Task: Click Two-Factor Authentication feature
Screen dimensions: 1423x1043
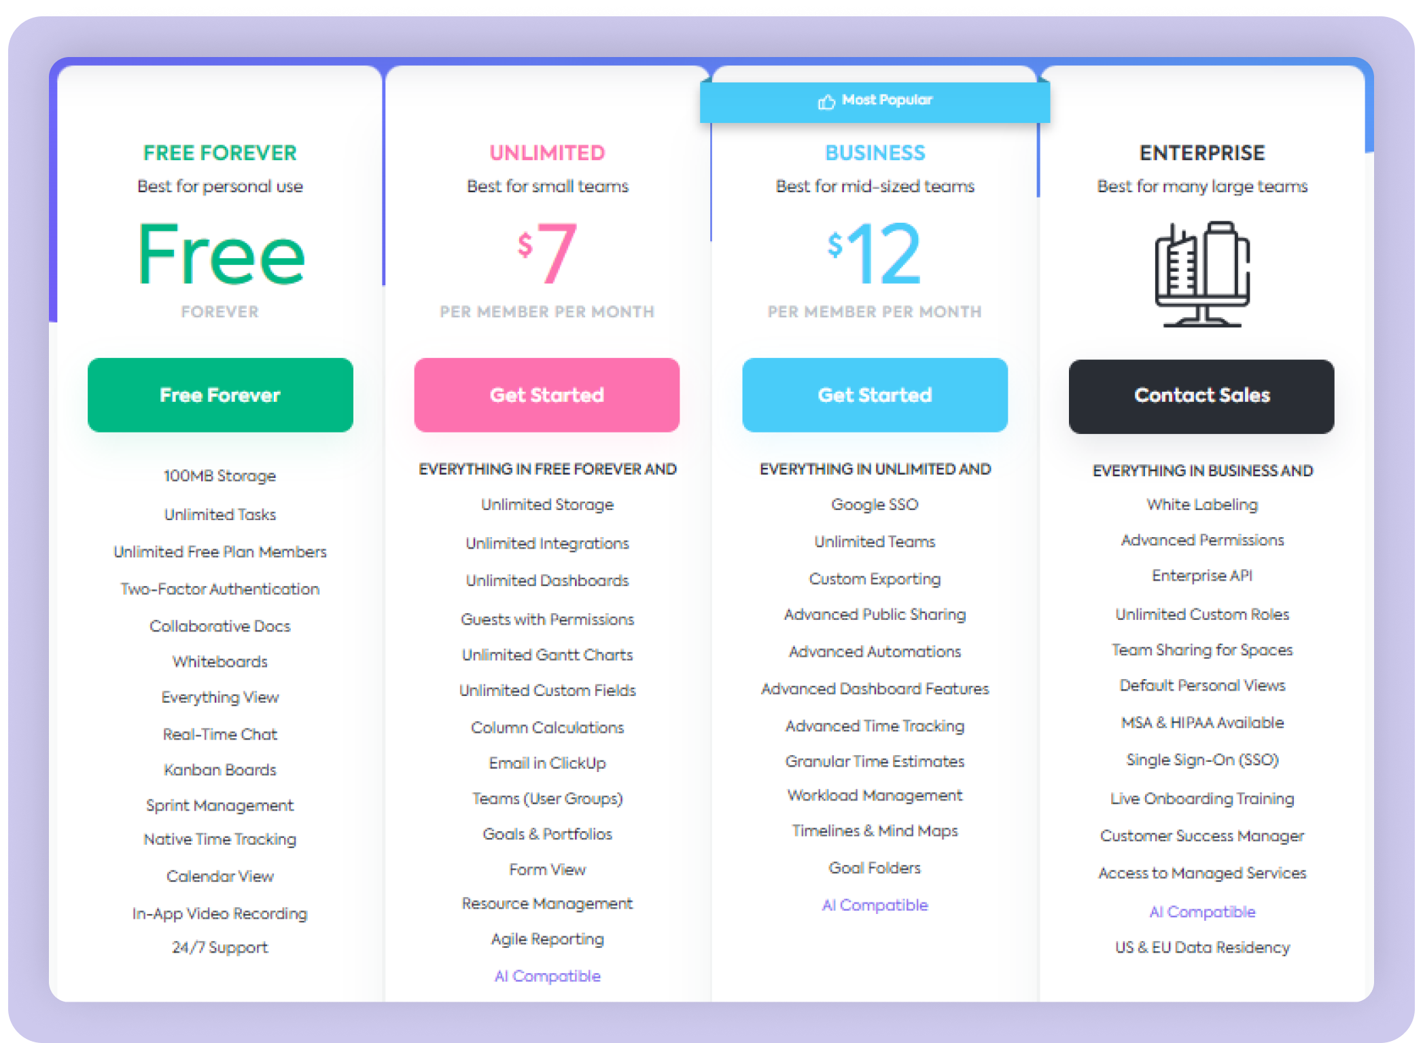Action: [x=220, y=589]
